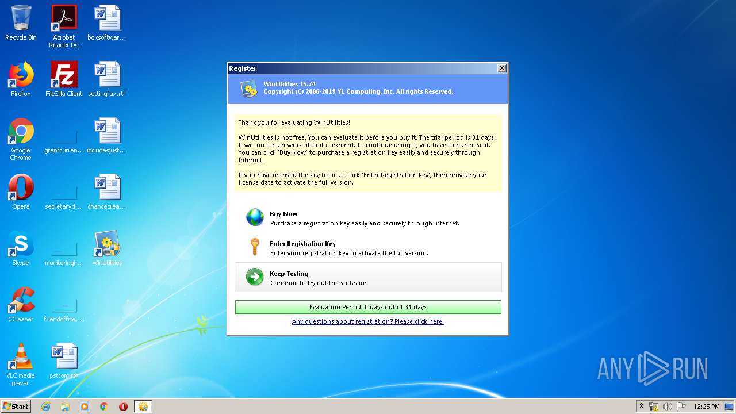
Task: Open media player from taskbar
Action: 85,407
